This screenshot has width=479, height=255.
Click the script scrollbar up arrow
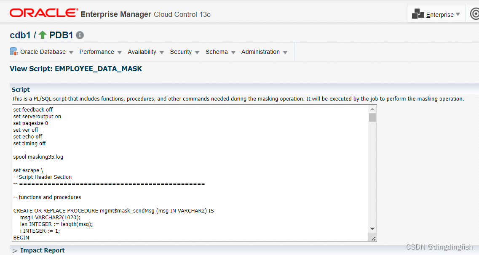click(372, 109)
